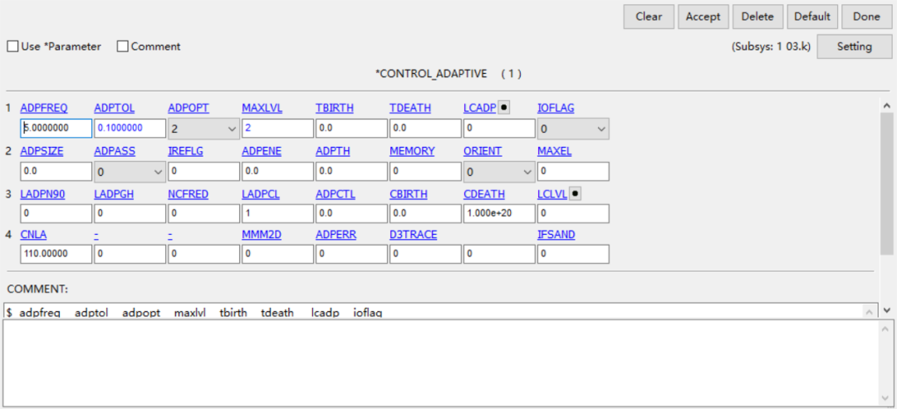Focus the ADPFREQ input field
Image resolution: width=897 pixels, height=409 pixels.
pyautogui.click(x=56, y=129)
